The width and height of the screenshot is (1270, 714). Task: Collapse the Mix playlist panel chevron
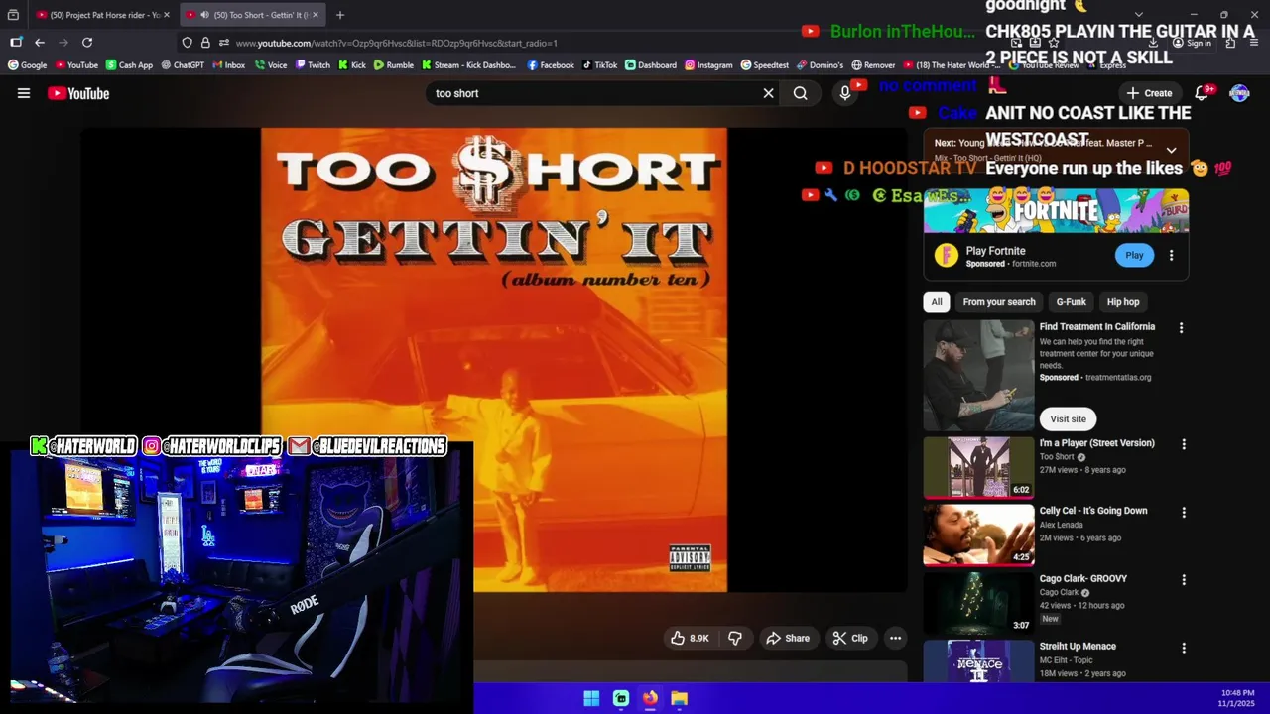click(1171, 150)
